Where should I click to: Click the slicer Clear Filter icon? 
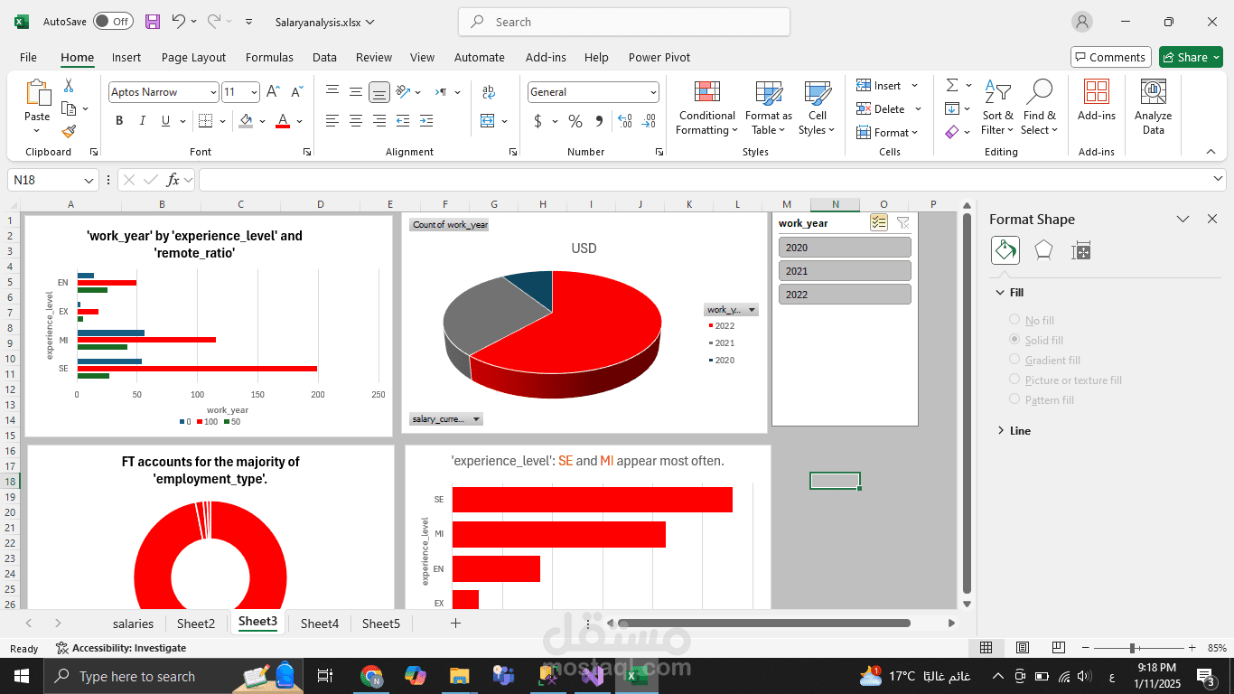click(x=902, y=223)
